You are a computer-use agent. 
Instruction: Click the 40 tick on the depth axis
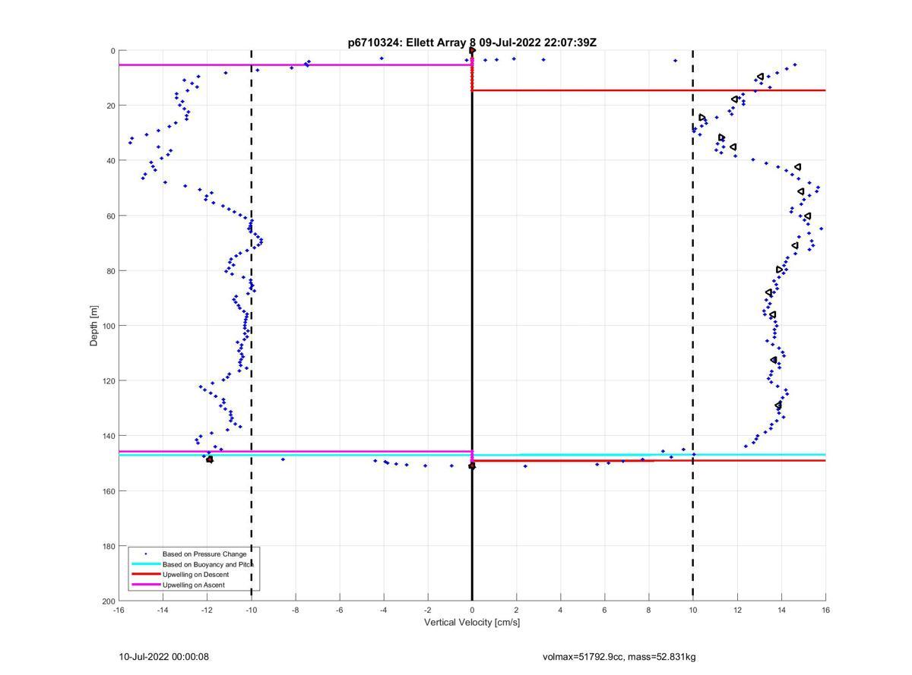(110, 161)
